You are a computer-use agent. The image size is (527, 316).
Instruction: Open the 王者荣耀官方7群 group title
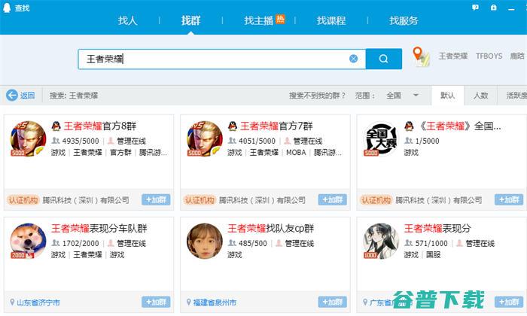pos(276,126)
